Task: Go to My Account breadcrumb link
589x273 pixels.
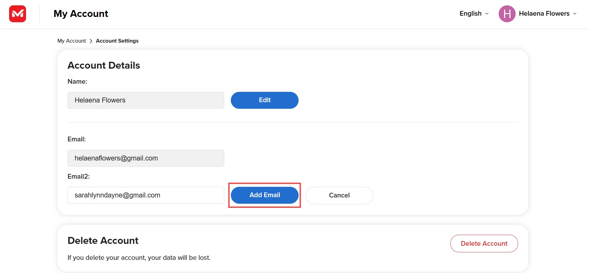Action: [x=72, y=41]
